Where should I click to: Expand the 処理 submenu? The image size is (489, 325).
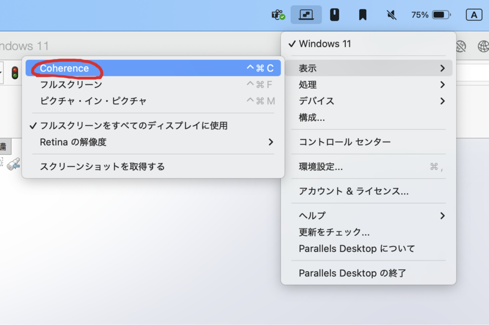[x=368, y=85]
